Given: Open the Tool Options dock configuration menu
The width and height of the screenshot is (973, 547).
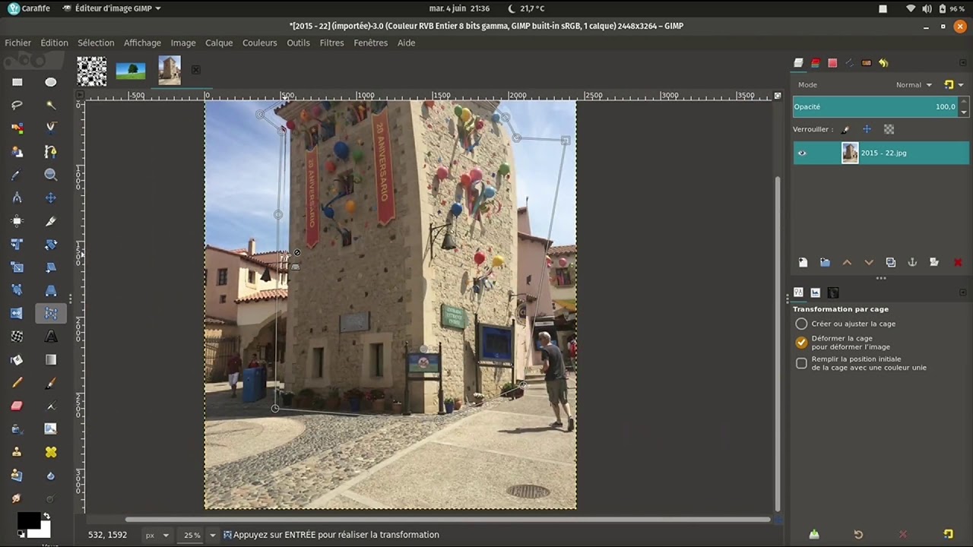Looking at the screenshot, I should pos(963,292).
